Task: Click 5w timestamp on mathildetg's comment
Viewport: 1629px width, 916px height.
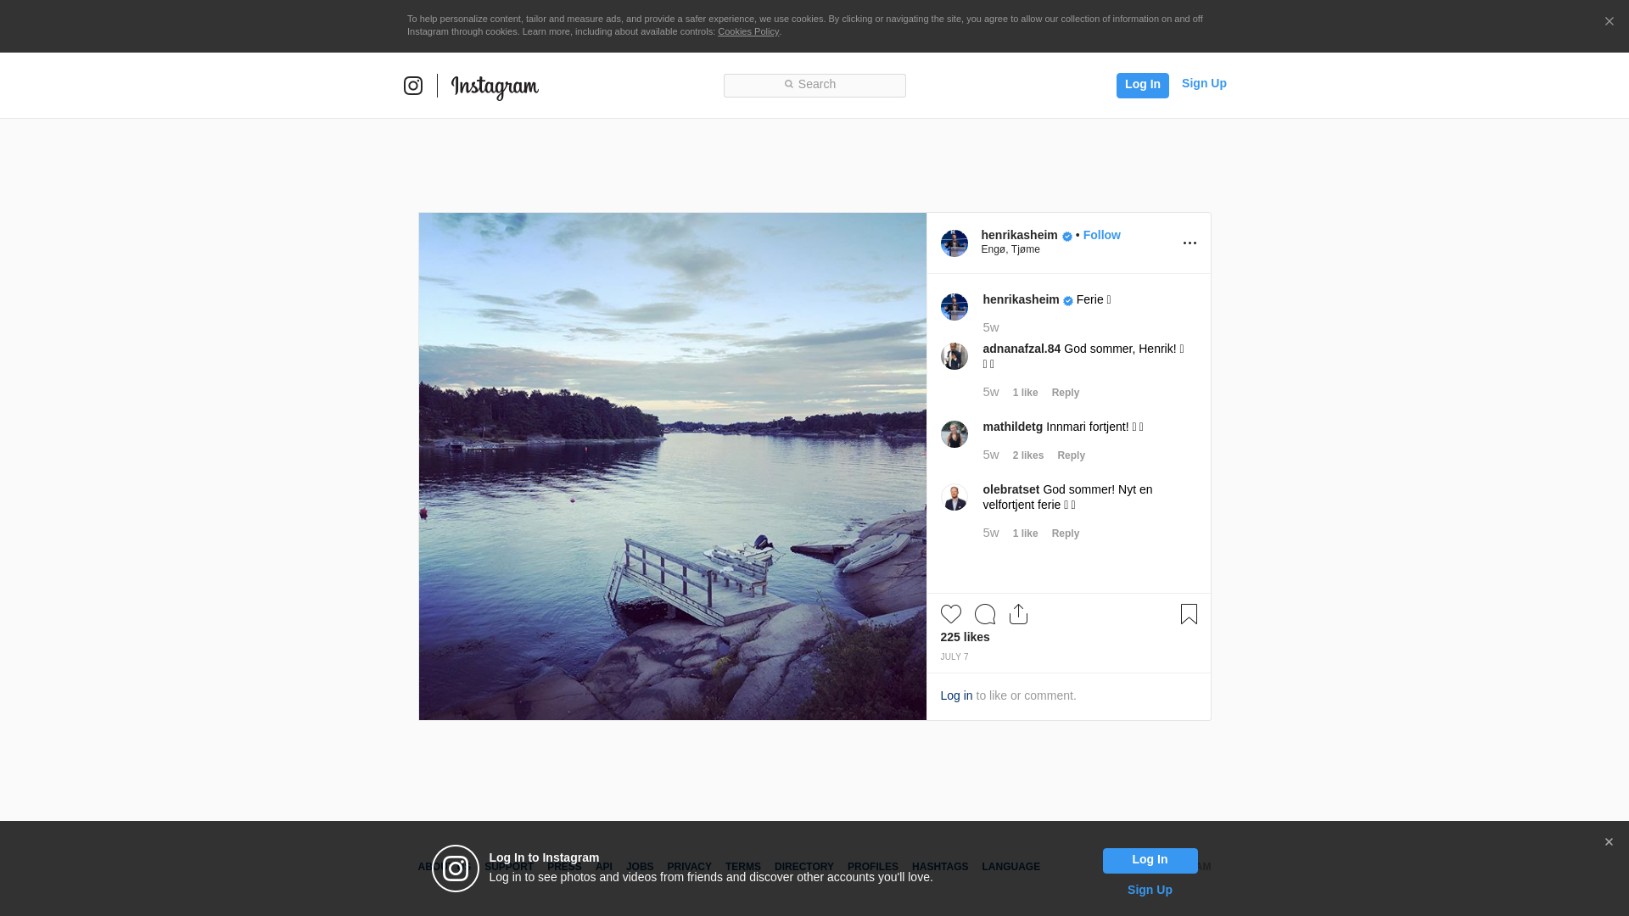Action: pos(991,455)
